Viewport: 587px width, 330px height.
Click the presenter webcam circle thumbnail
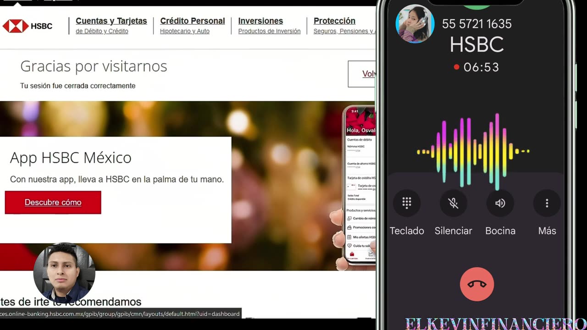pyautogui.click(x=64, y=273)
